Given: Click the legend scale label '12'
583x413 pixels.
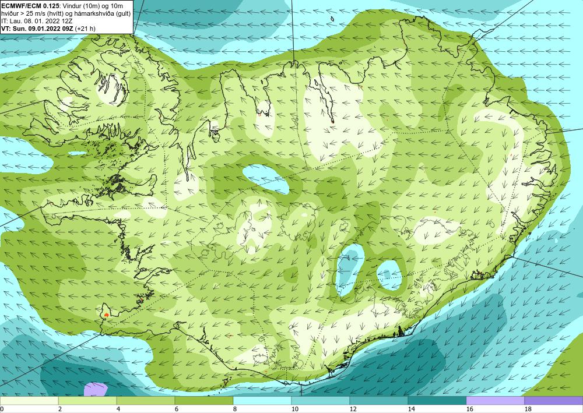Looking at the screenshot, I should pos(353,409).
